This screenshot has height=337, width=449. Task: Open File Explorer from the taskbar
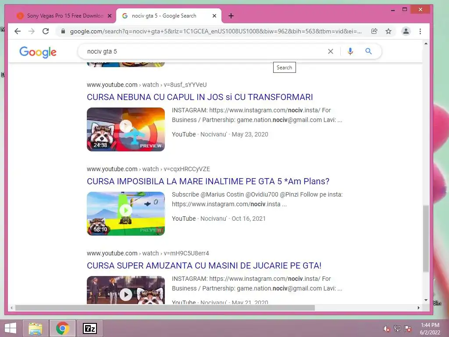(35, 328)
